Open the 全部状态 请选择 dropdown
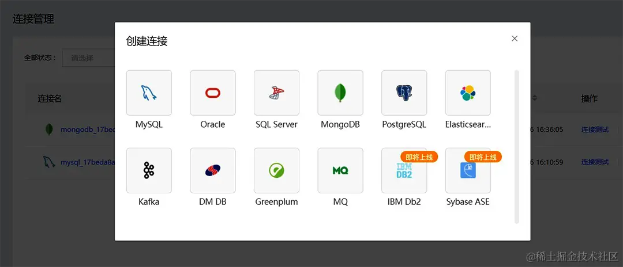Image resolution: width=623 pixels, height=267 pixels. click(88, 58)
